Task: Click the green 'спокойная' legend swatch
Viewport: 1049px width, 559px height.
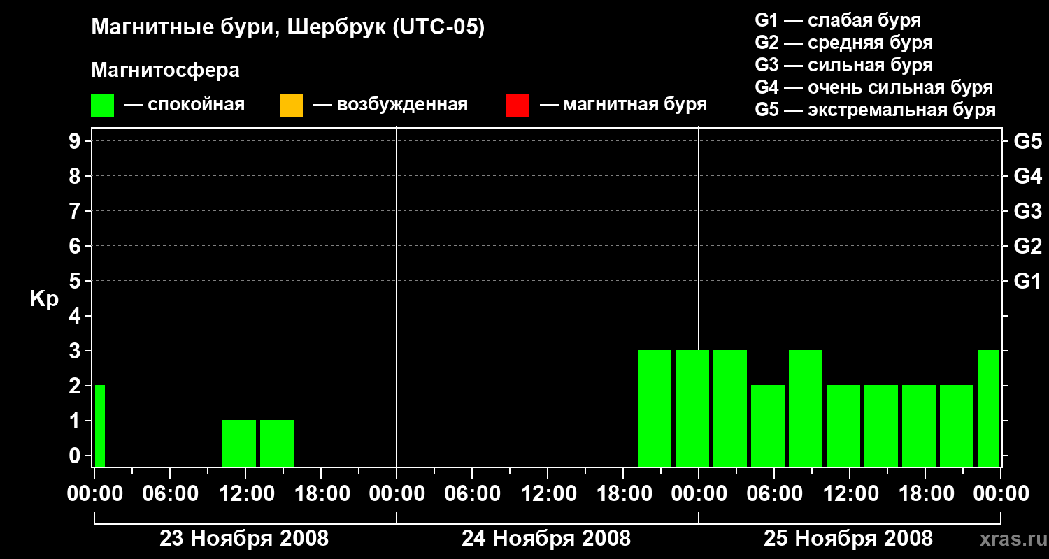Action: pos(102,106)
